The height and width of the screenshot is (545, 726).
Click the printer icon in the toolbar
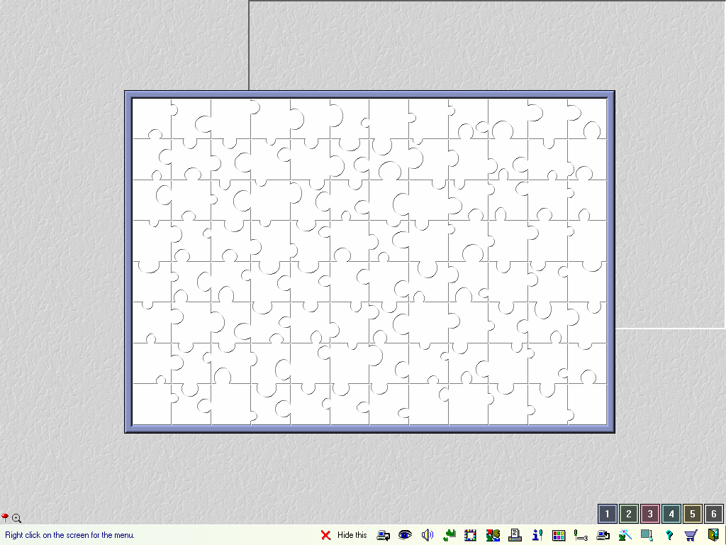[x=515, y=535]
